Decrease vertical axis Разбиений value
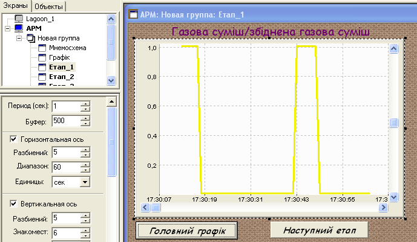Screen dimensions: 417x242 coord(85,221)
